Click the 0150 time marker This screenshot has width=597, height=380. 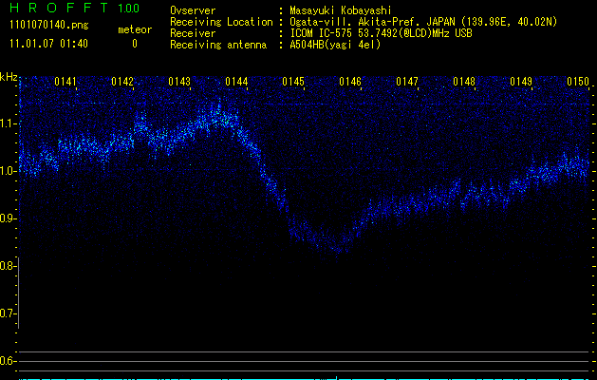[x=578, y=82]
